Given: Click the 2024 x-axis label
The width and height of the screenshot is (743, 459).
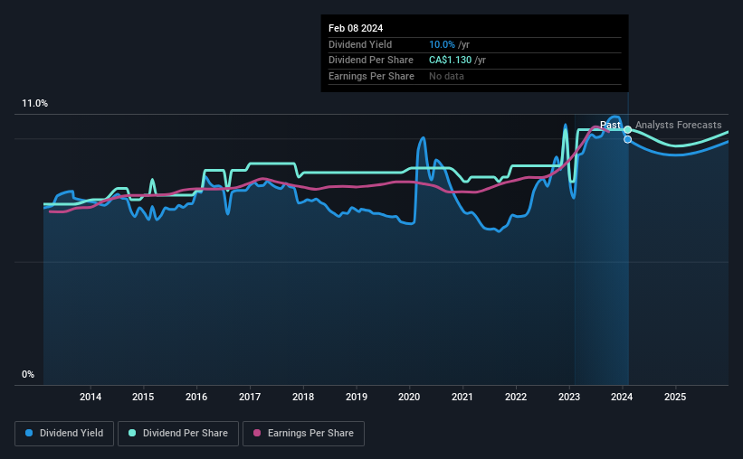Looking at the screenshot, I should [622, 397].
